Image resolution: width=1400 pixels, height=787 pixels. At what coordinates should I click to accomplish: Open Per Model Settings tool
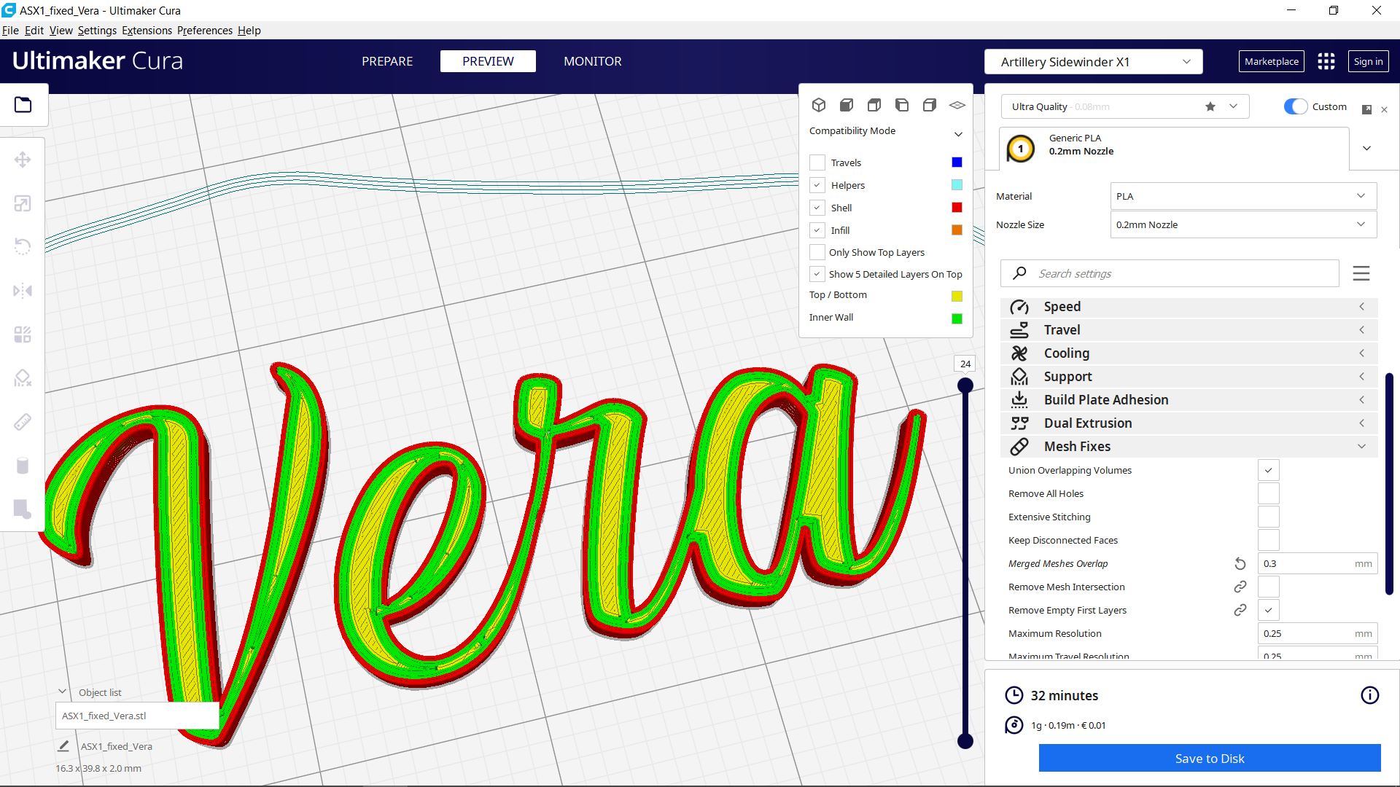pyautogui.click(x=23, y=334)
